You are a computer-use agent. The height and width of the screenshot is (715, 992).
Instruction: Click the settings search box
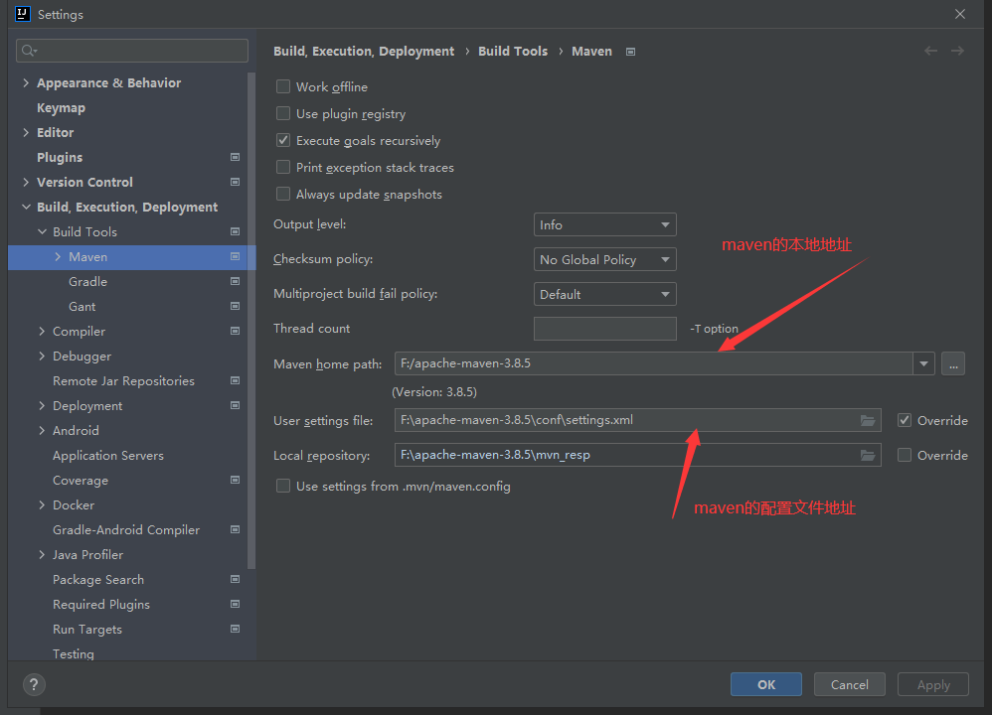point(132,51)
